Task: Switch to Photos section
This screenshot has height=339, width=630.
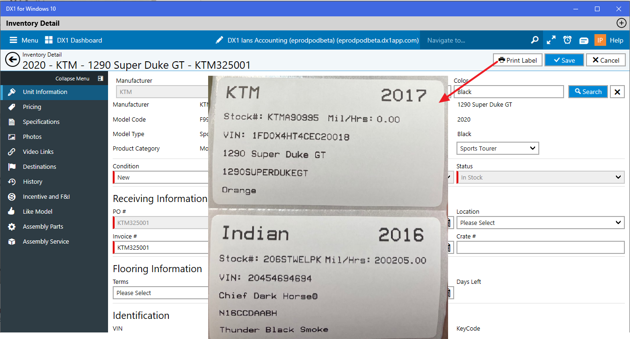Action: pos(54,137)
